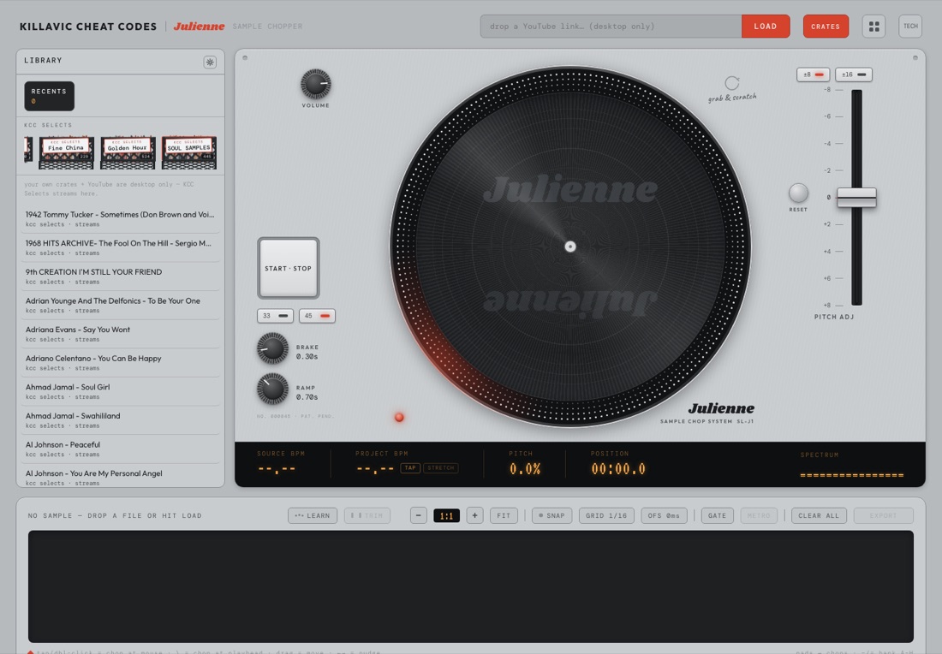942x654 pixels.
Task: Click the SOURCE BPM readout
Action: (x=277, y=469)
